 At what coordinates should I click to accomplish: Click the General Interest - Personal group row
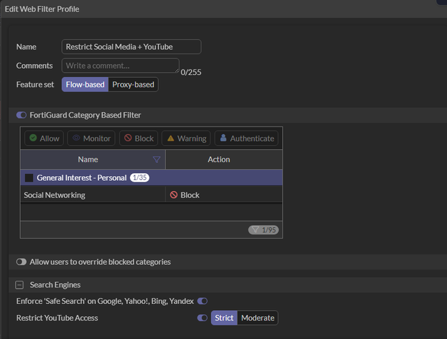[151, 177]
